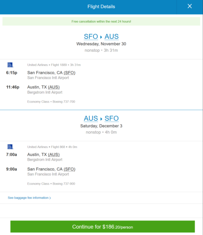Screen dimensions: 203x235
Task: Open the SFO departure code in outbound header
Action: click(x=91, y=37)
